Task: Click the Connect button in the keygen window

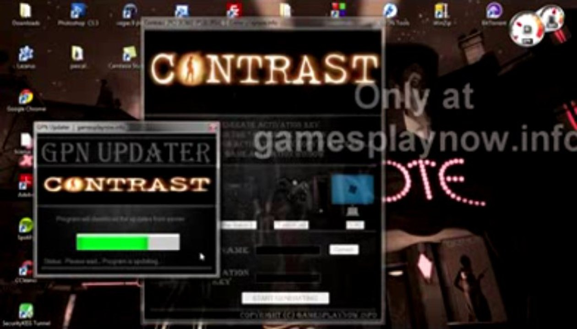Action: coord(344,249)
